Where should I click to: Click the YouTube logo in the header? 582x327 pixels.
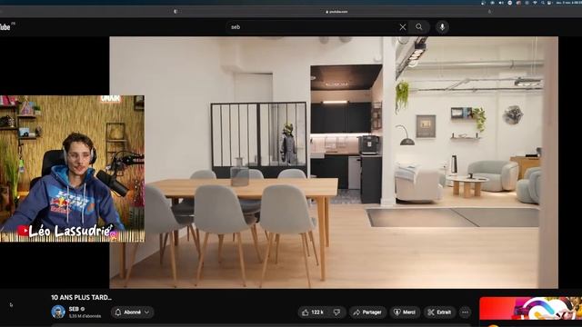click(5, 26)
